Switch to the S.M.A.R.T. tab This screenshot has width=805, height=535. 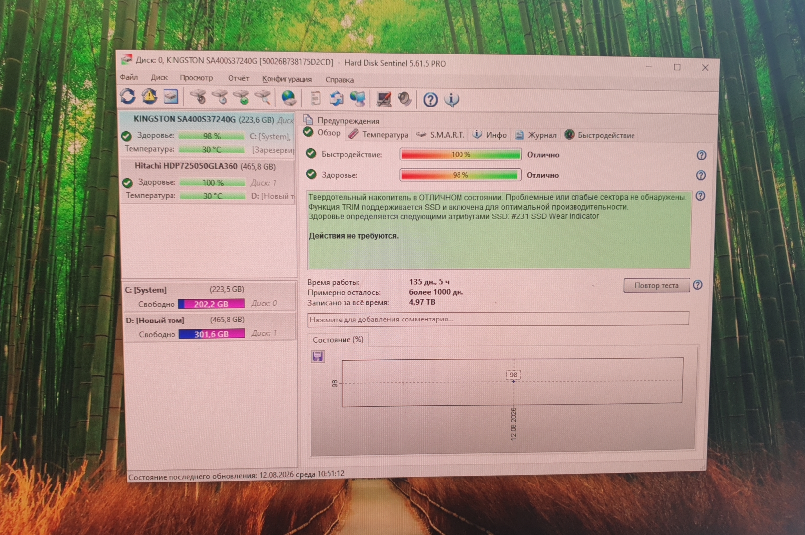coord(441,135)
